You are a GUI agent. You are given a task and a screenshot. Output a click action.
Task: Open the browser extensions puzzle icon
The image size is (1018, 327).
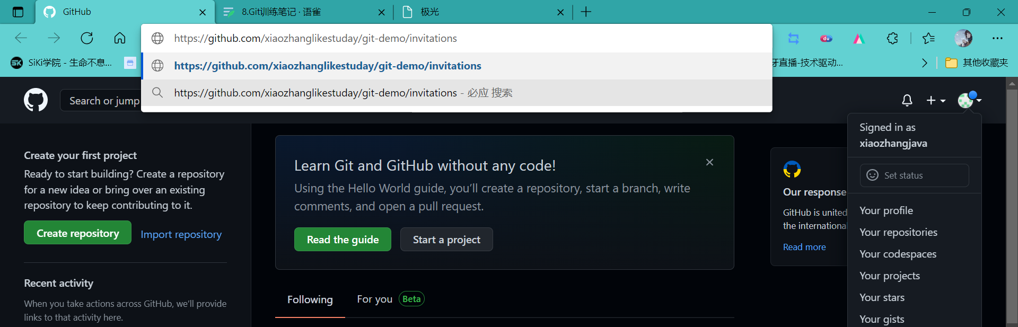click(892, 38)
